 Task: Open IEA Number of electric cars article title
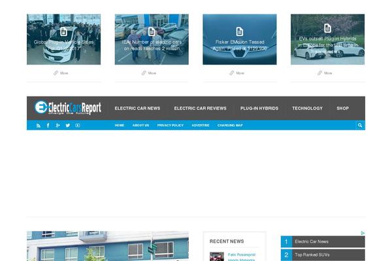pyautogui.click(x=152, y=45)
